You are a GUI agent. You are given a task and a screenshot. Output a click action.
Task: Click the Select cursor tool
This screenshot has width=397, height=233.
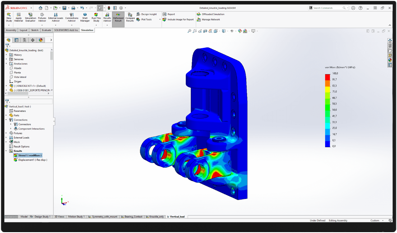click(100, 8)
